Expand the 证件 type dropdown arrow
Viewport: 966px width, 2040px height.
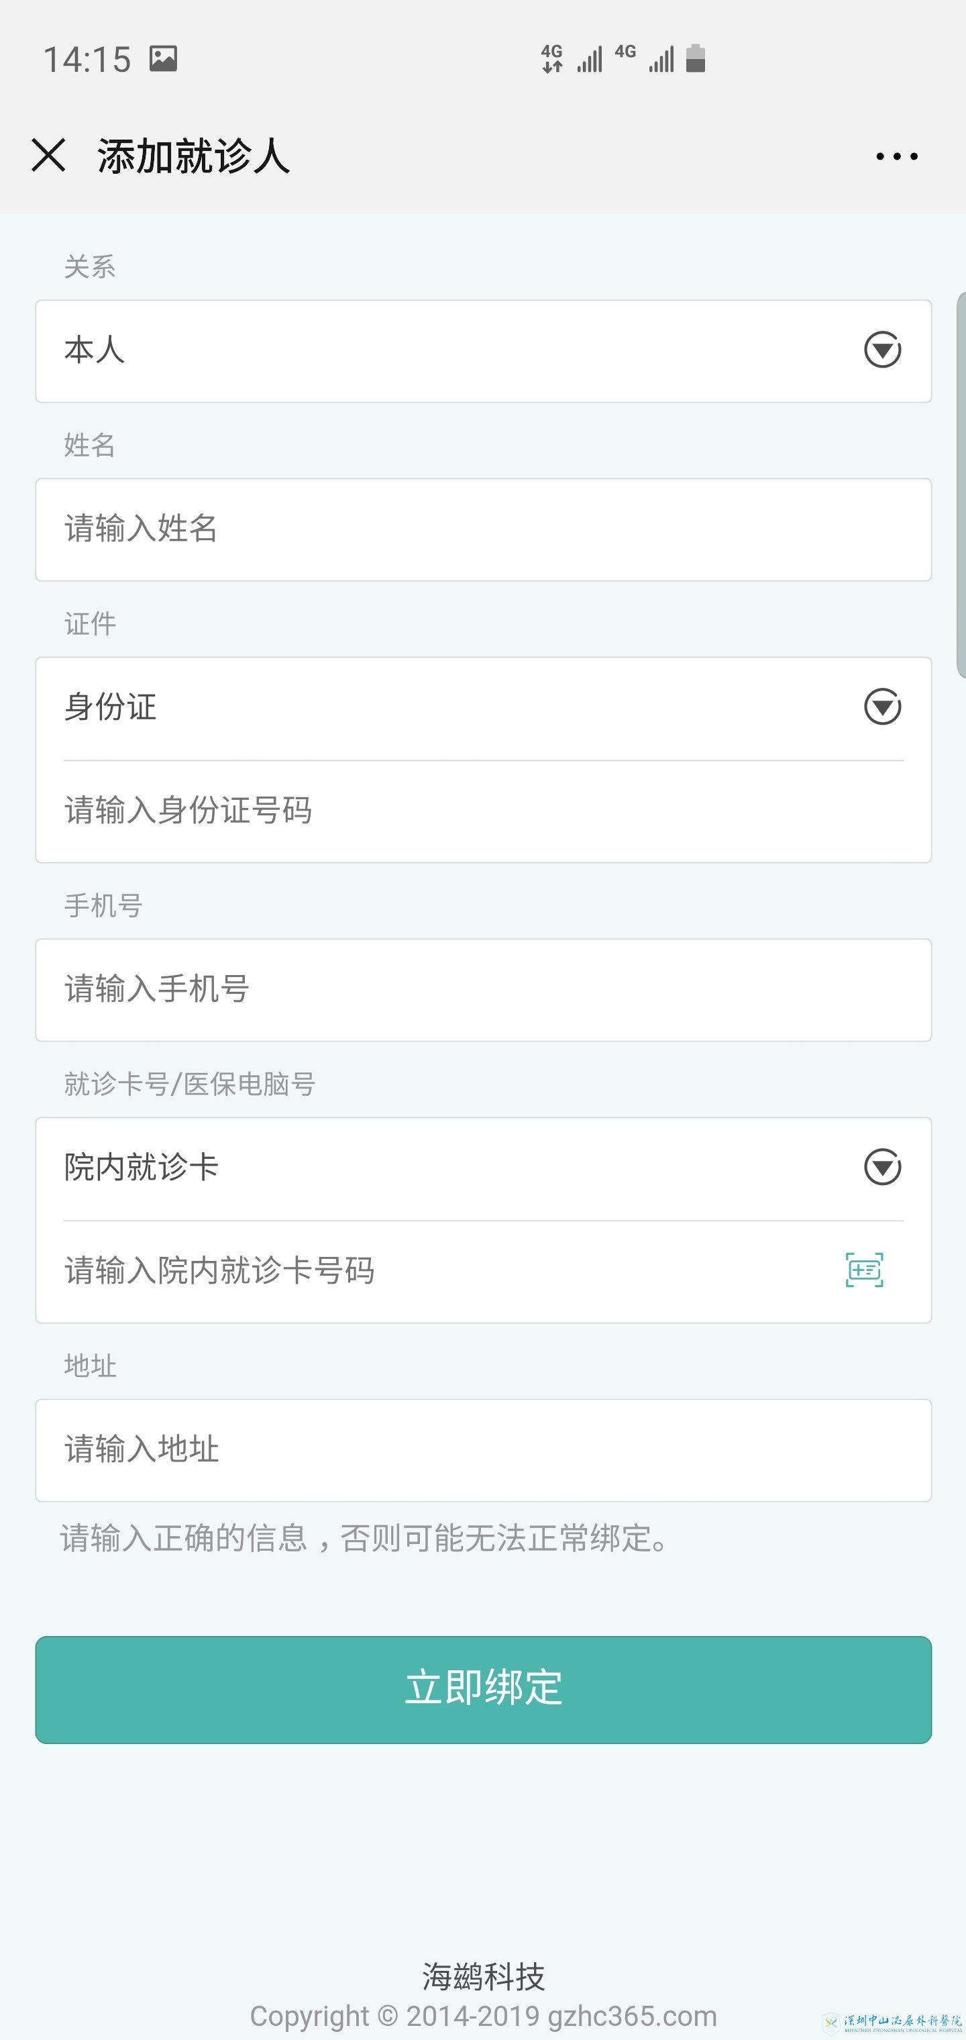pyautogui.click(x=882, y=707)
